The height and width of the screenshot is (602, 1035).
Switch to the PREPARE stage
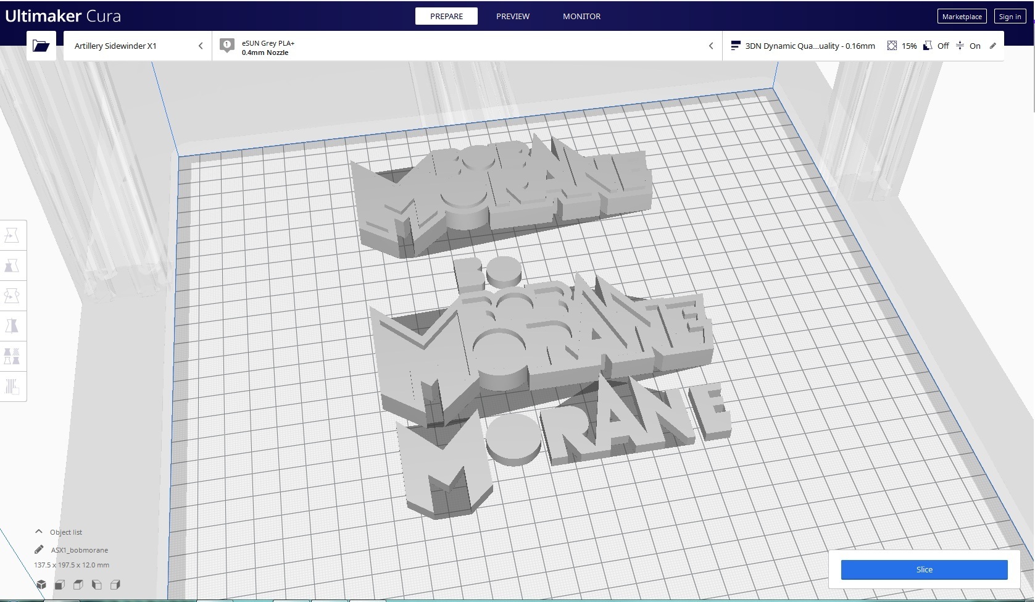446,16
